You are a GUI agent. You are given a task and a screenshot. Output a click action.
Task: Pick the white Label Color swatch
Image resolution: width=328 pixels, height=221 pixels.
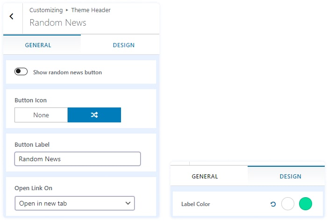pos(288,204)
